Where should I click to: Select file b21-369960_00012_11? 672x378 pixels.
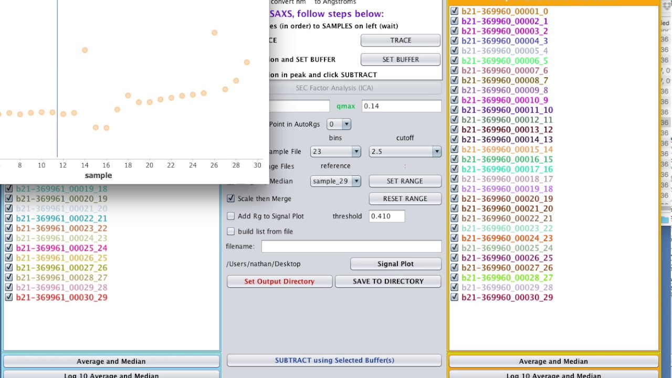[507, 120]
